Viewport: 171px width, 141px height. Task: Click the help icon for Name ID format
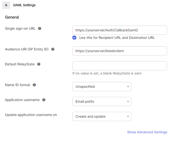tap(34, 85)
